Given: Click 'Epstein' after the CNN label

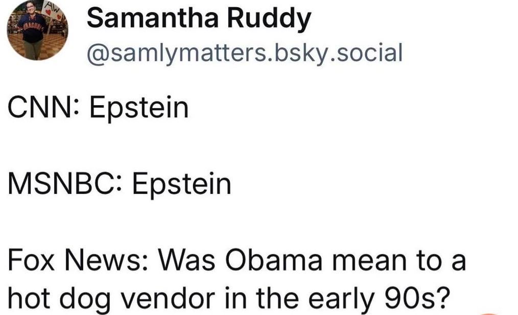Looking at the screenshot, I should tap(139, 108).
